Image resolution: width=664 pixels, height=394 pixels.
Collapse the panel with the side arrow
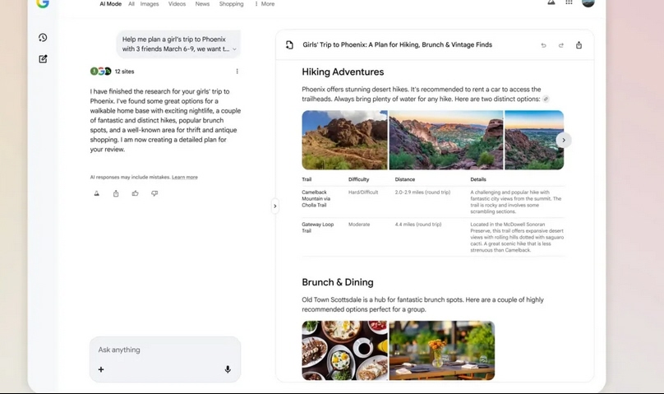274,206
